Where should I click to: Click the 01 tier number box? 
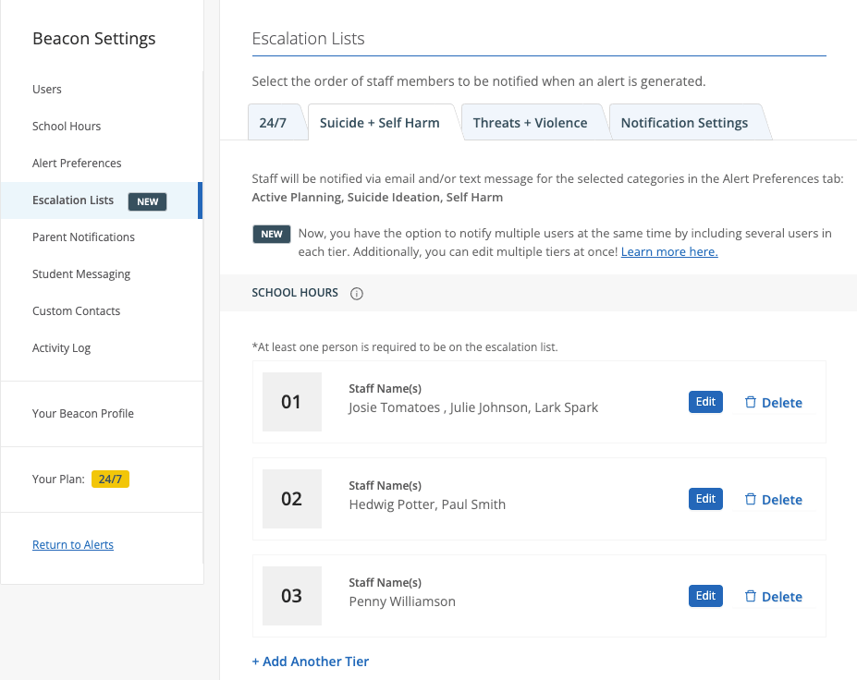pyautogui.click(x=292, y=402)
